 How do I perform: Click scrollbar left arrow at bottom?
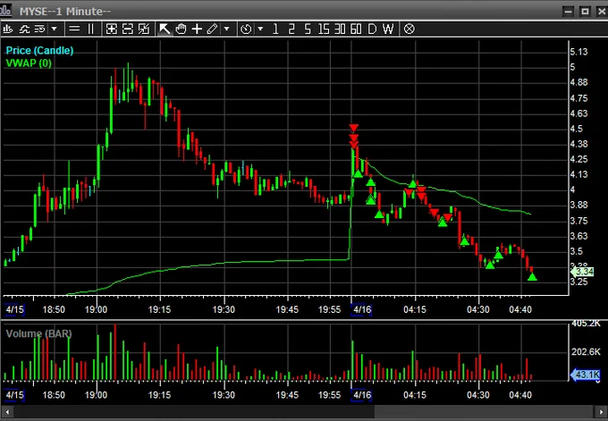pyautogui.click(x=7, y=412)
